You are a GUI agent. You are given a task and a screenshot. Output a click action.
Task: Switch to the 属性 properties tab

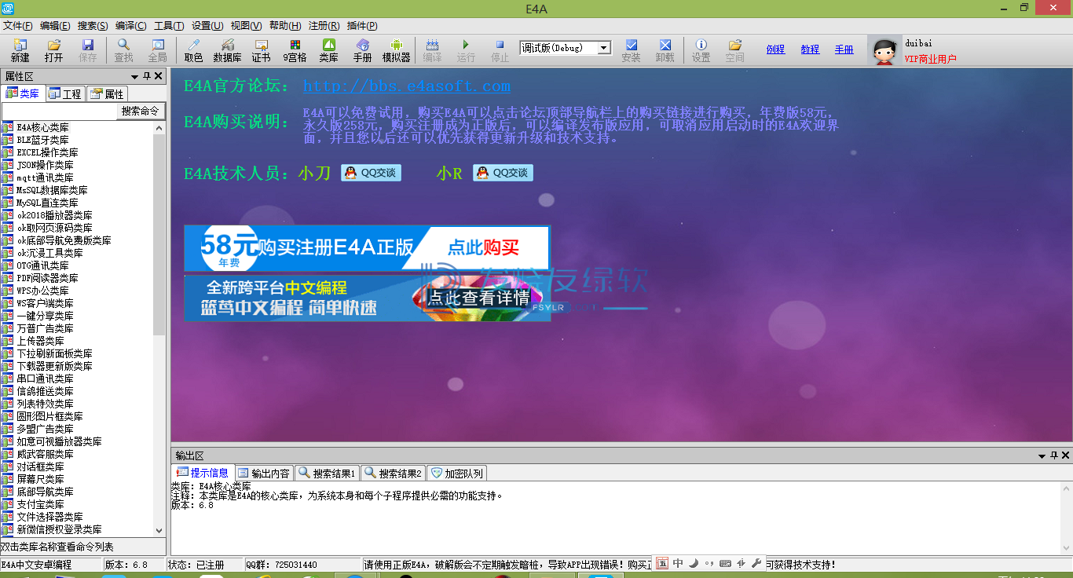(107, 93)
